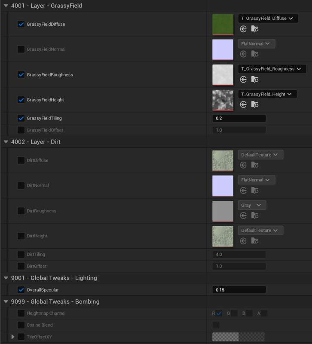
Task: Enable the GrassyFieldNormal override checkbox
Action: point(21,49)
